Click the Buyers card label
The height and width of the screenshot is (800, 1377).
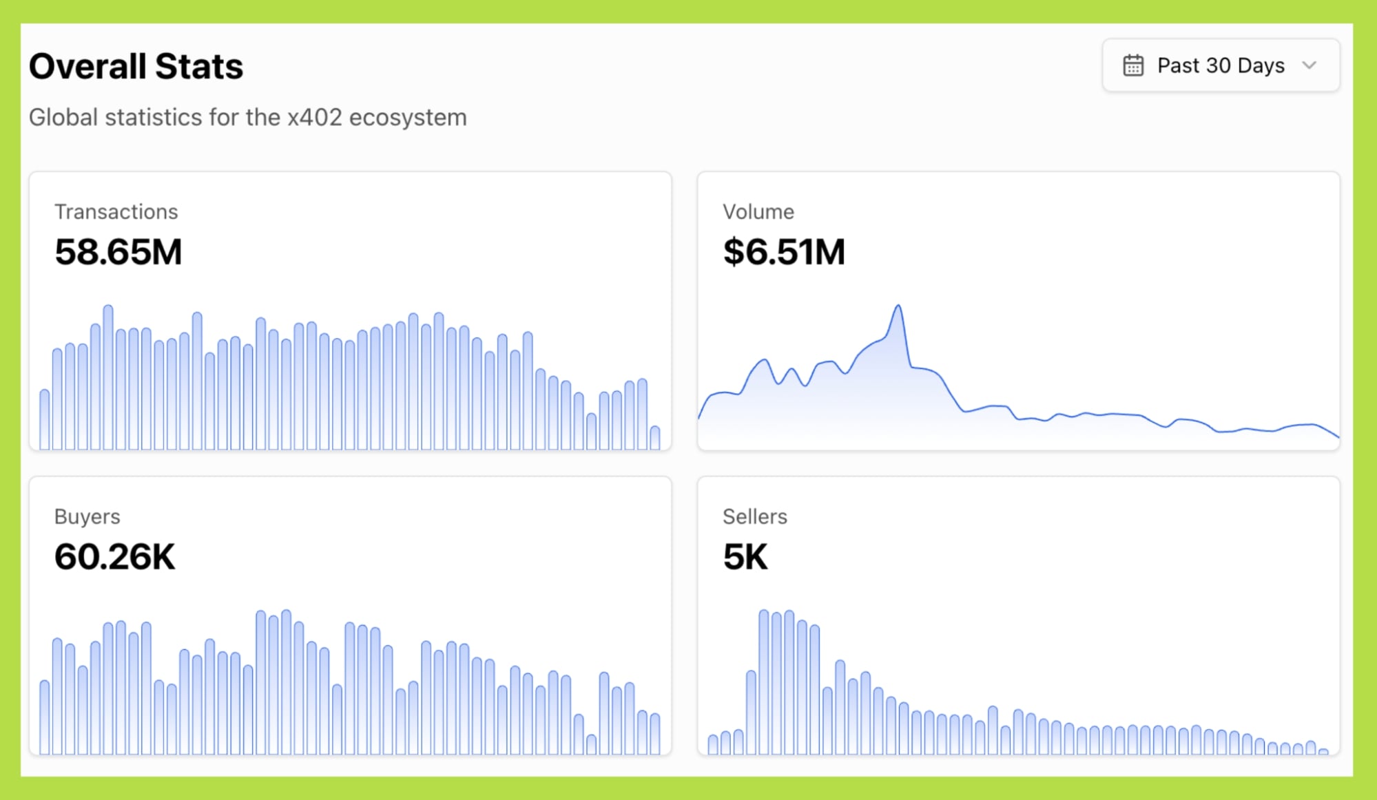(x=87, y=516)
